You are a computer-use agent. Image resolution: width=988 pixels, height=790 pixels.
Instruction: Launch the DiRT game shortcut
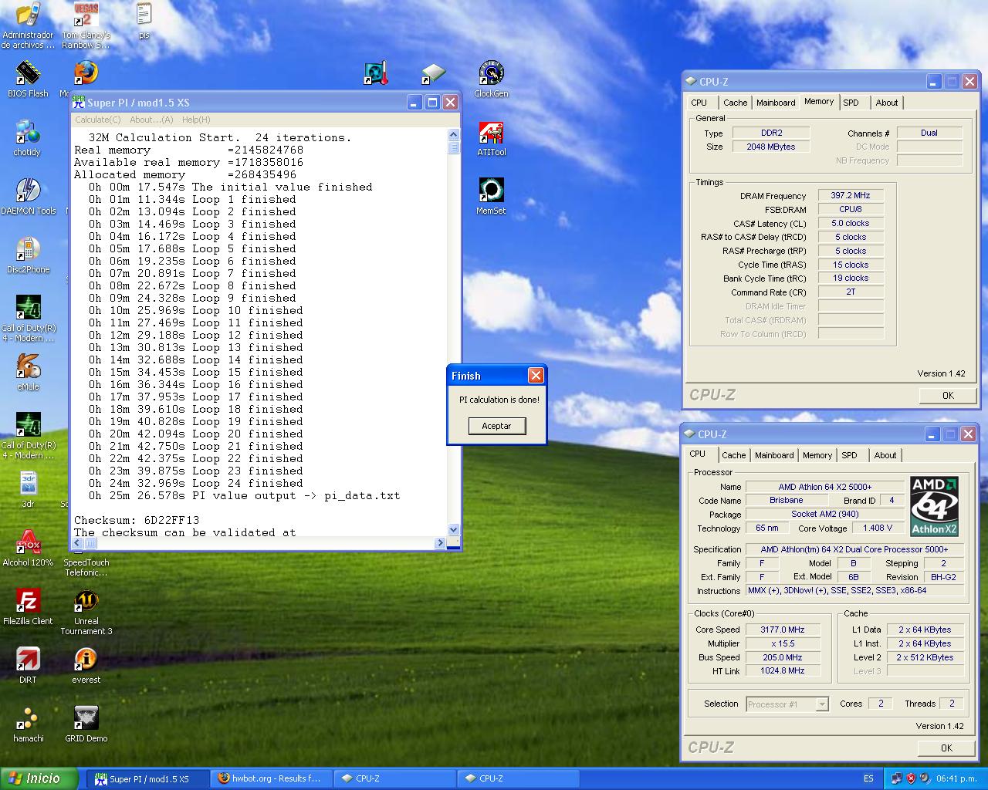pos(28,666)
